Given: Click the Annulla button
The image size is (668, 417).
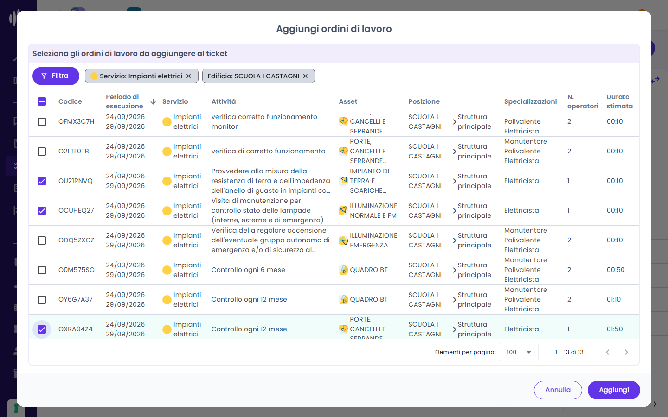Looking at the screenshot, I should tap(558, 390).
